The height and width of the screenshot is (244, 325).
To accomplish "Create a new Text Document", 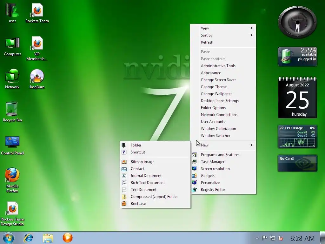I will pos(155,190).
